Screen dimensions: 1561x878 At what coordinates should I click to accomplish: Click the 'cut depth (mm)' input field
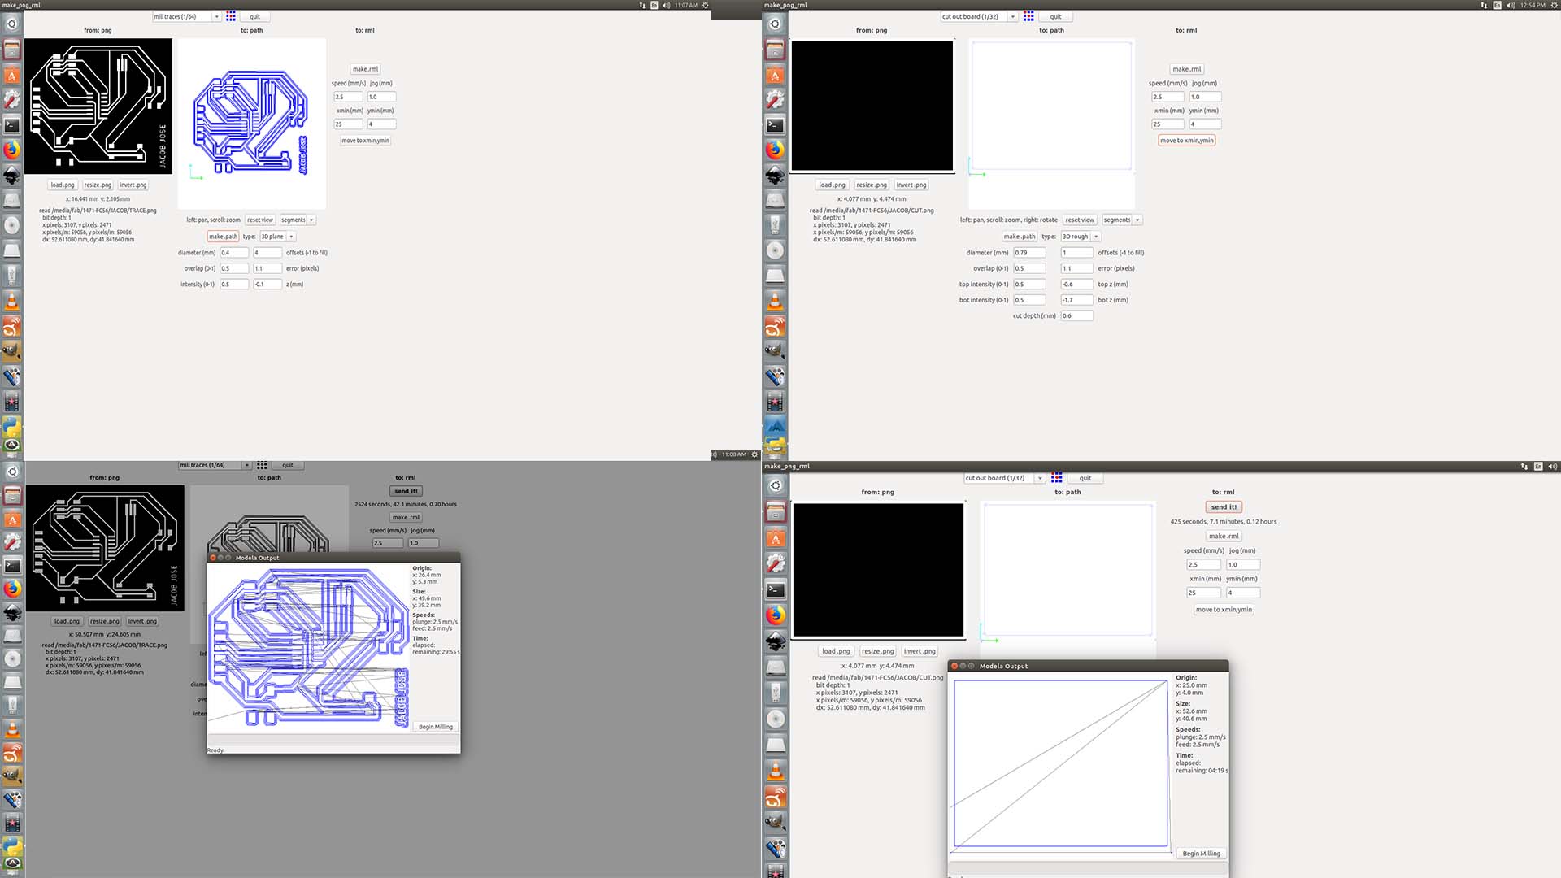(1076, 315)
